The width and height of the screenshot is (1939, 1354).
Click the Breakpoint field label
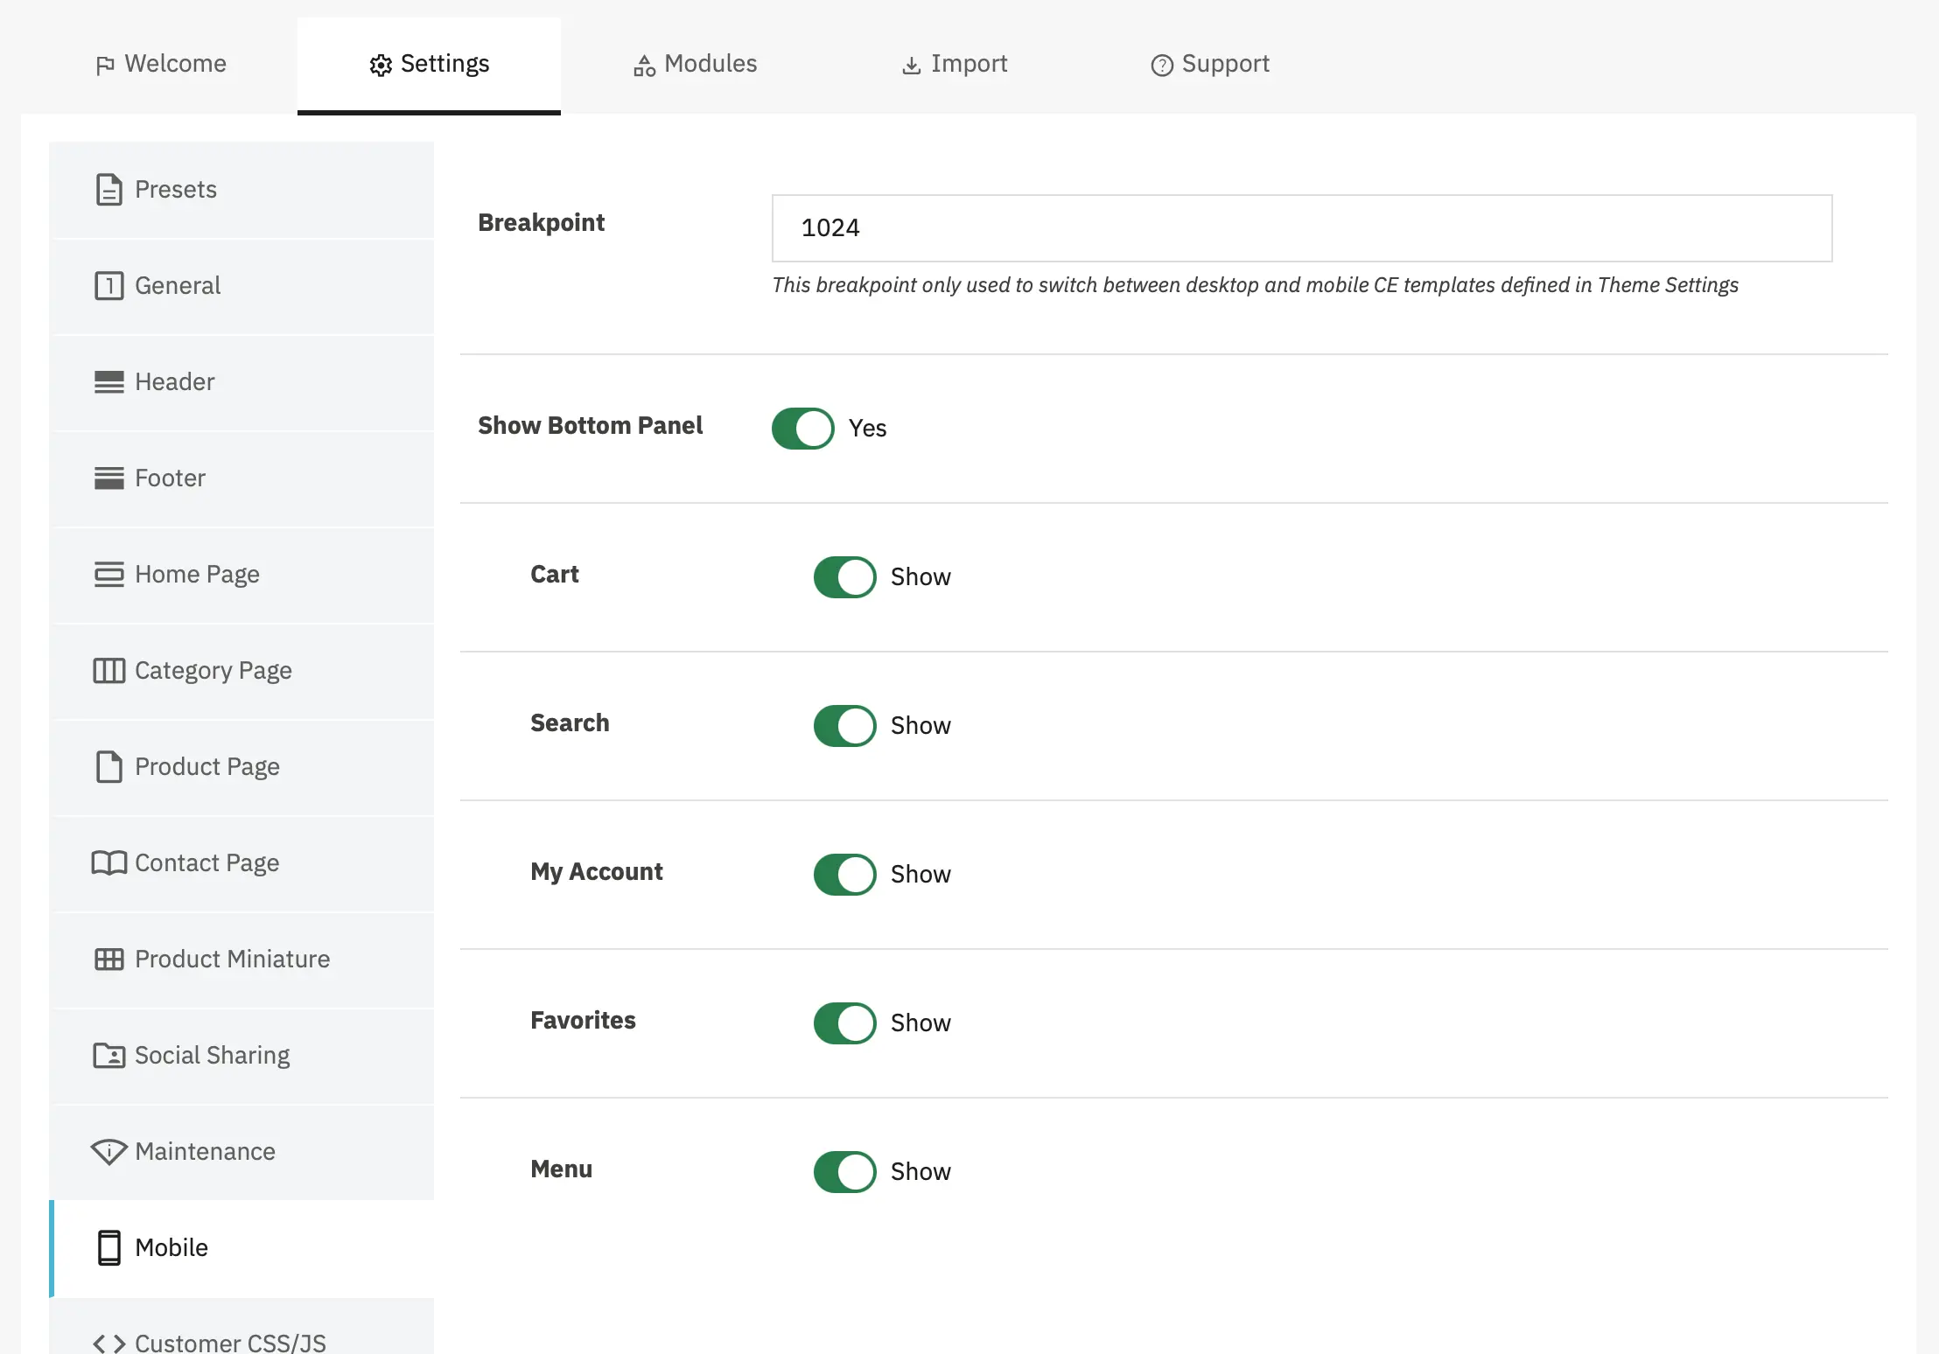(541, 223)
